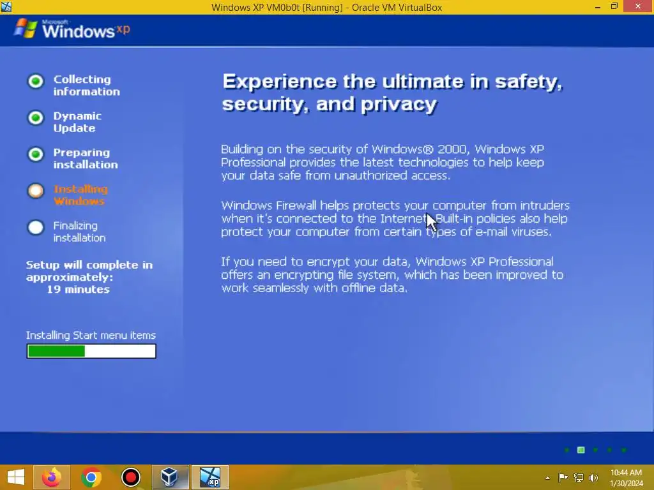Open the Action Center flag icon
The width and height of the screenshot is (654, 490).
(x=563, y=477)
